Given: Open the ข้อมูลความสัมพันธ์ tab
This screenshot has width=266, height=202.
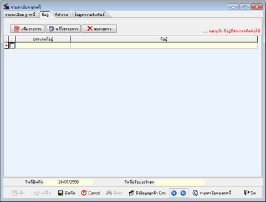Looking at the screenshot, I should point(90,14).
